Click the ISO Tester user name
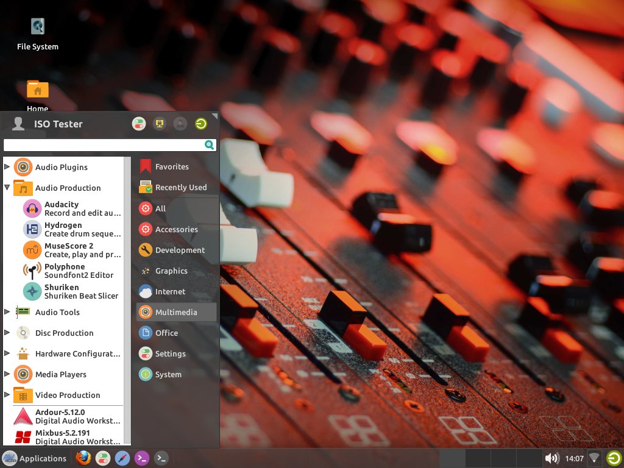 [x=58, y=124]
